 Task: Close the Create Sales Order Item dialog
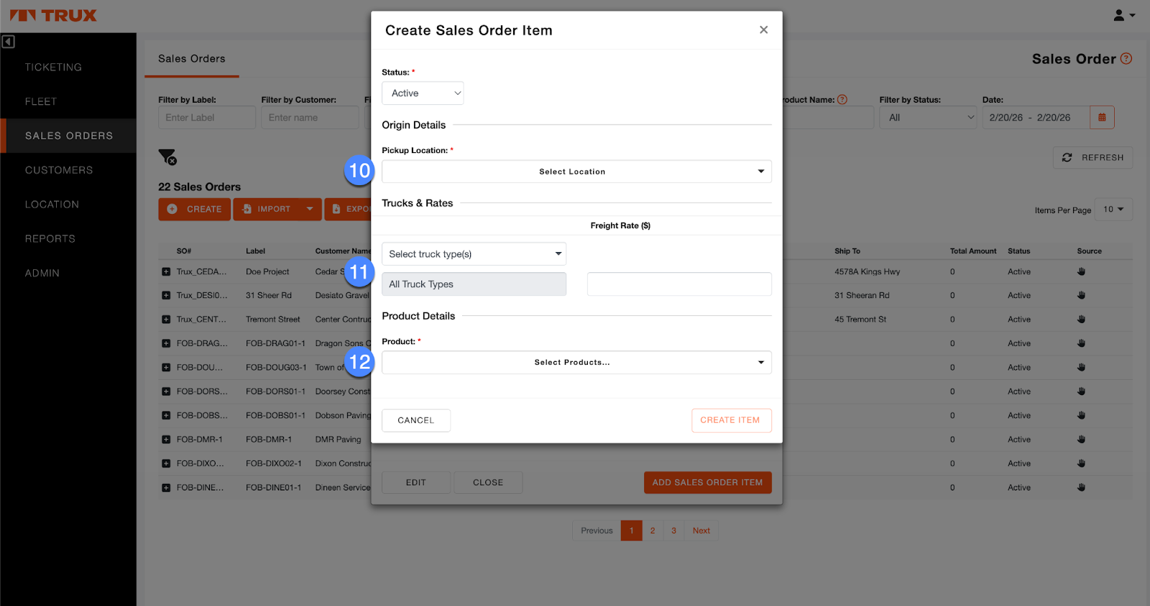click(x=763, y=29)
